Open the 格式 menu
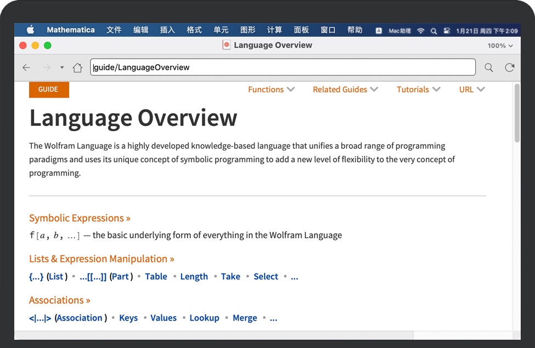535x348 pixels. click(x=194, y=30)
